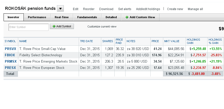Open Set alerts link

click(x=125, y=9)
